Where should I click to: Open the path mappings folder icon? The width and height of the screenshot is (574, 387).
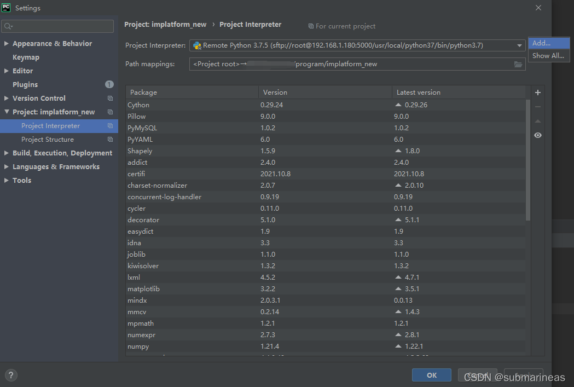tap(518, 65)
